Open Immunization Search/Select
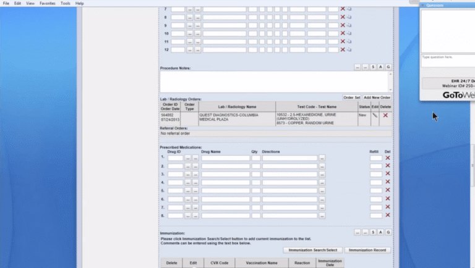Image resolution: width=475 pixels, height=268 pixels. pyautogui.click(x=312, y=250)
